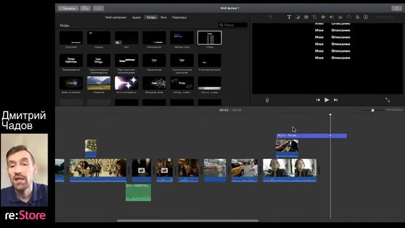
Task: Choose the first title style thumbnail in the top row
Action: [x=71, y=38]
